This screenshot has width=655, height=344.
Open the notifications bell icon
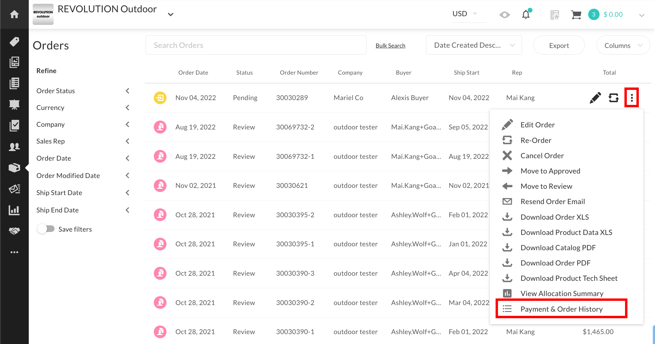coord(526,14)
